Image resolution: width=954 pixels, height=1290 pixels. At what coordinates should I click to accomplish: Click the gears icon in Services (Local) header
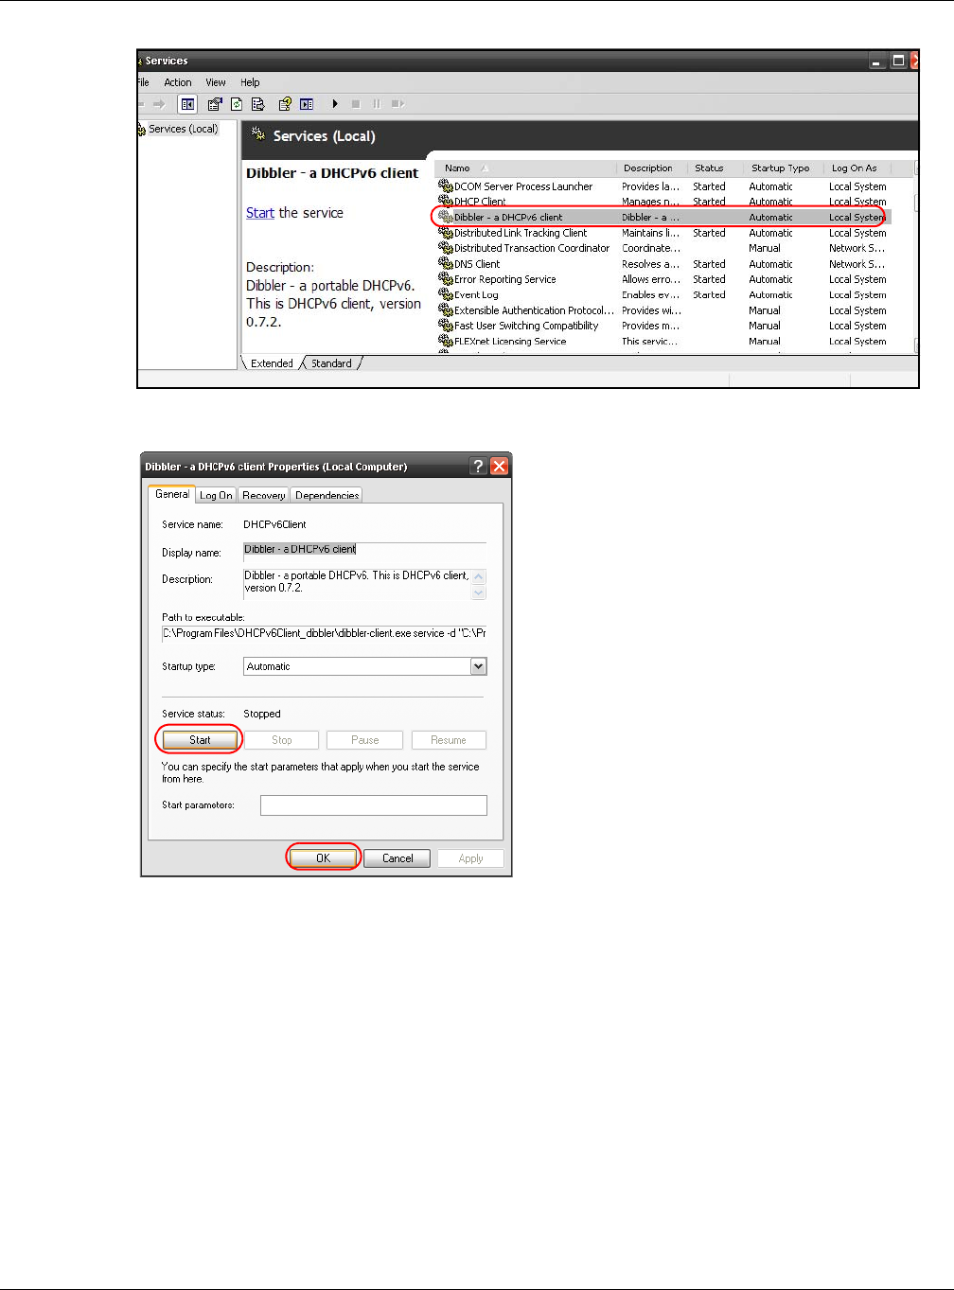tap(258, 135)
